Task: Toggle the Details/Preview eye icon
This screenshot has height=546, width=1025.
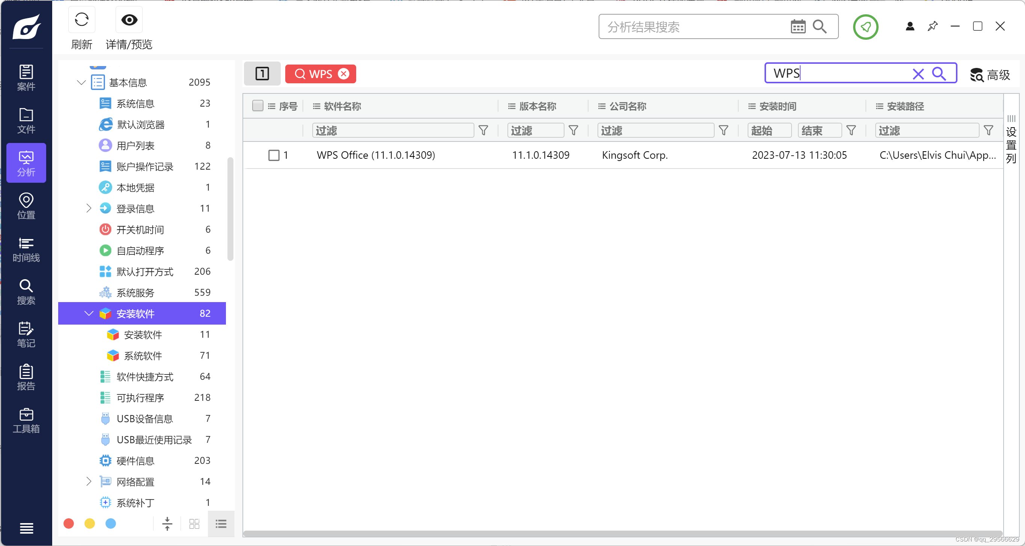Action: click(129, 20)
